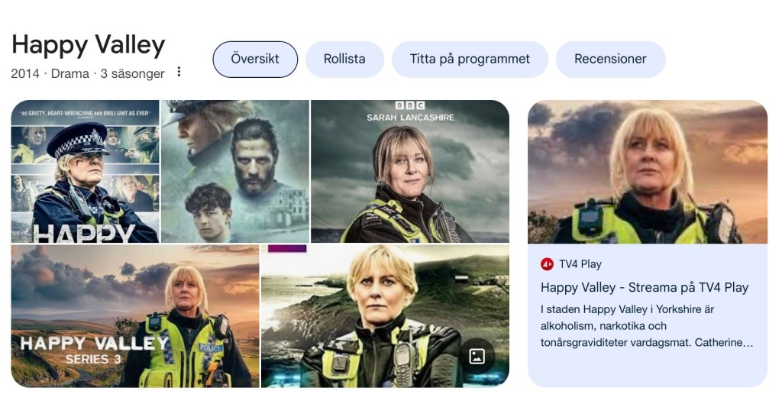
Task: Open the three-dot more options menu
Action: pyautogui.click(x=179, y=72)
